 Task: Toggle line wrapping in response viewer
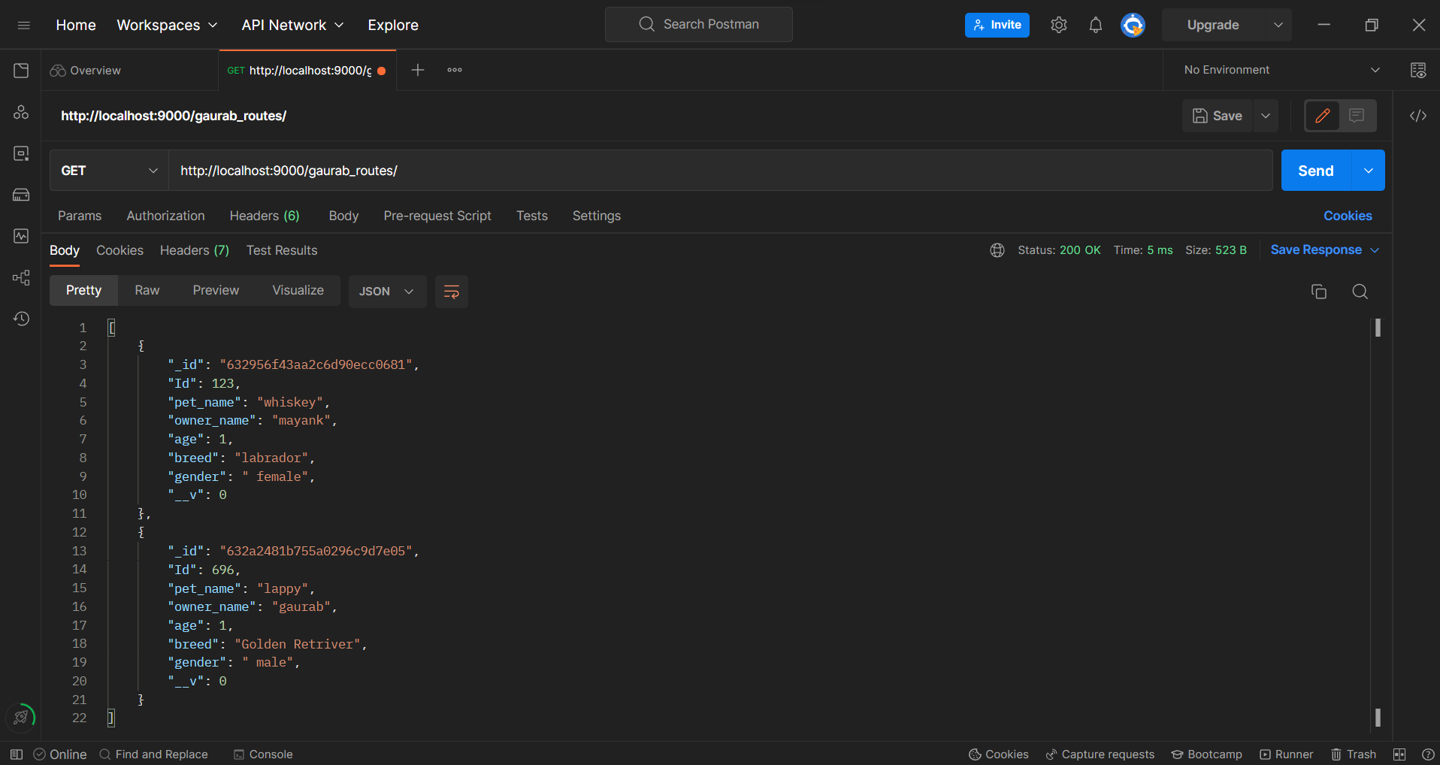click(451, 292)
